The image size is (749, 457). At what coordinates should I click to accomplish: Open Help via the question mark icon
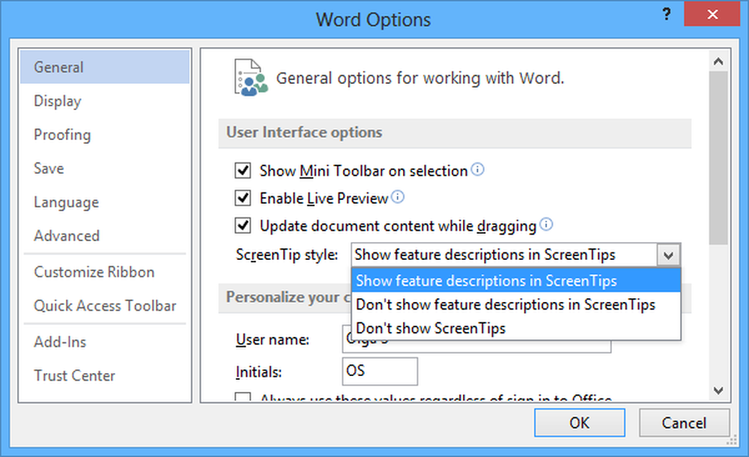666,13
